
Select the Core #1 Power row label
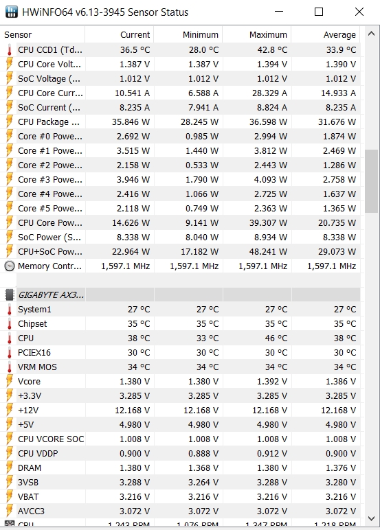(x=50, y=151)
